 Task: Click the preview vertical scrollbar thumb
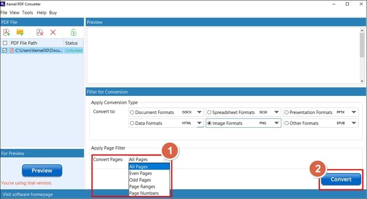click(x=362, y=45)
